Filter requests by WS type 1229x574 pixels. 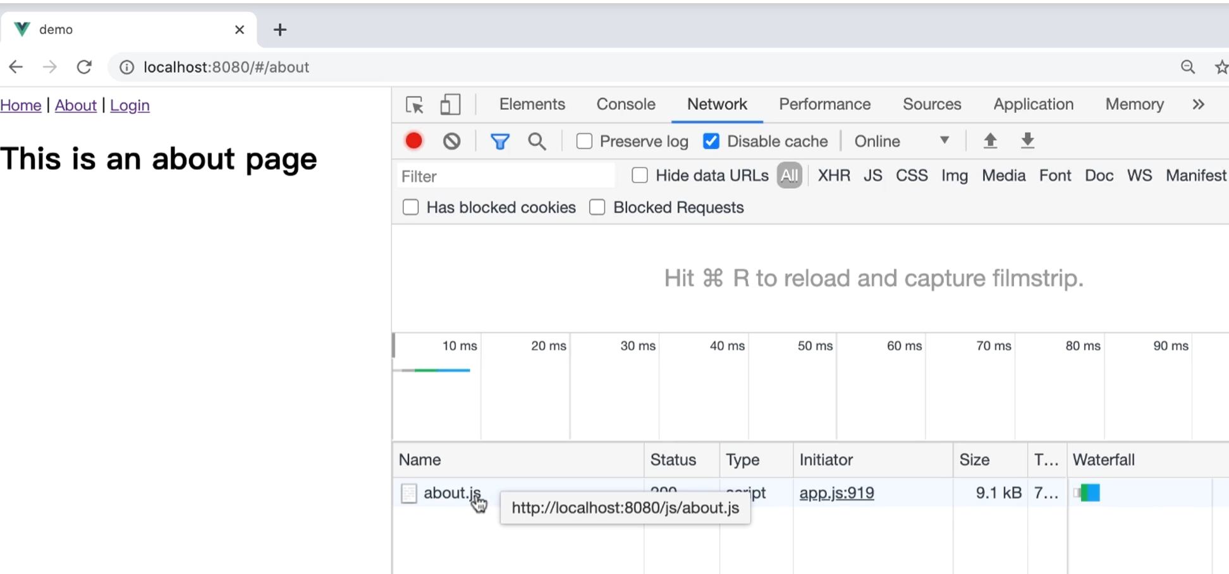tap(1140, 176)
